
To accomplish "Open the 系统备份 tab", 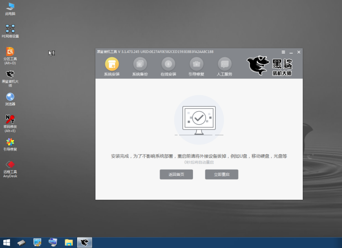I will 140,64.
